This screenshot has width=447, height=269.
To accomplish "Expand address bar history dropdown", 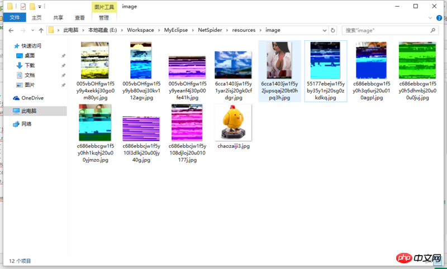I will (x=325, y=31).
